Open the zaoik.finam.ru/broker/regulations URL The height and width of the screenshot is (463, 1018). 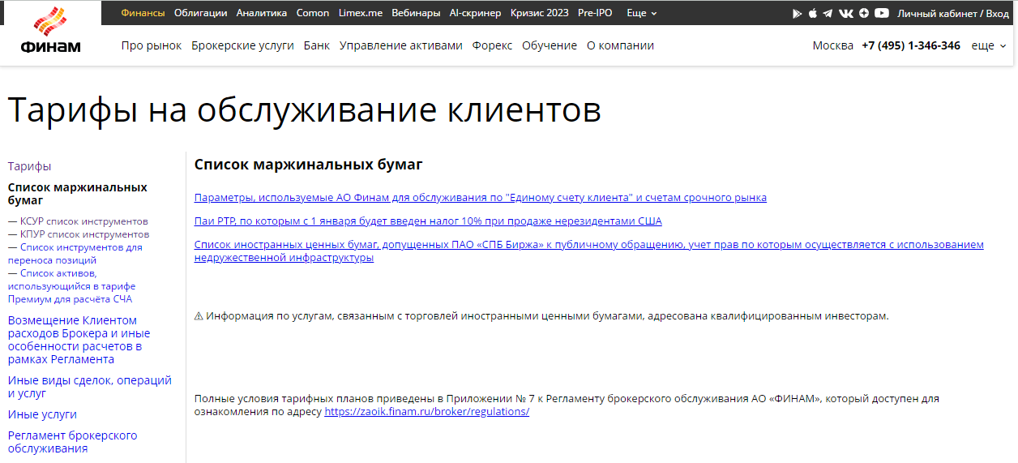coord(427,412)
